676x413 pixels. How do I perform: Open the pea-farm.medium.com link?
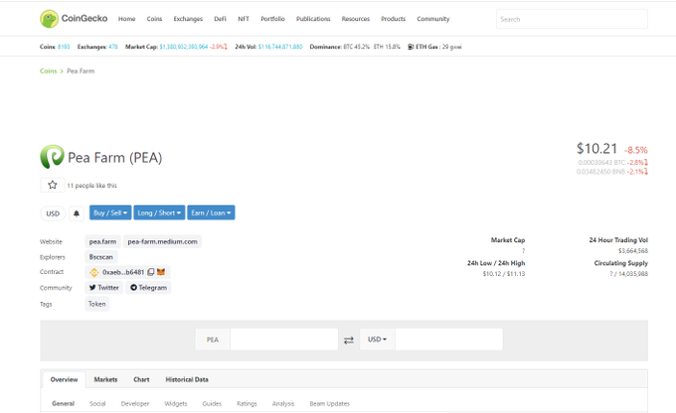(x=162, y=241)
